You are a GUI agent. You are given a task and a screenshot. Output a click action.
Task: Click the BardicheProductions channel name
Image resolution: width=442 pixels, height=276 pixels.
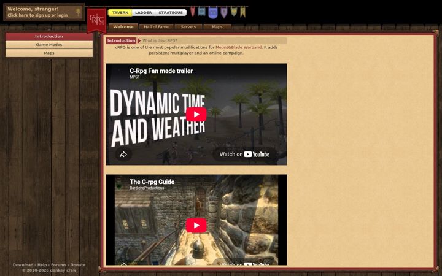(x=147, y=188)
